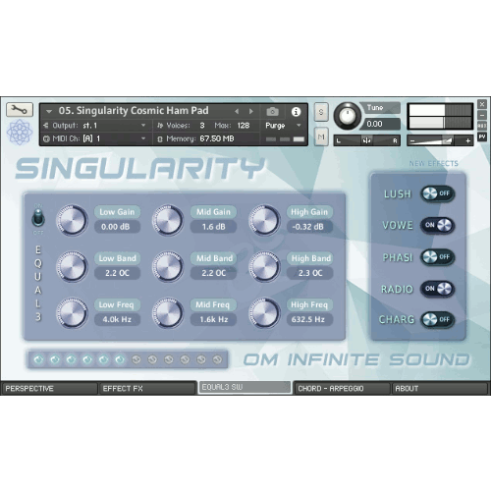Switch to the PERSPECTIVE tab

pyautogui.click(x=49, y=389)
